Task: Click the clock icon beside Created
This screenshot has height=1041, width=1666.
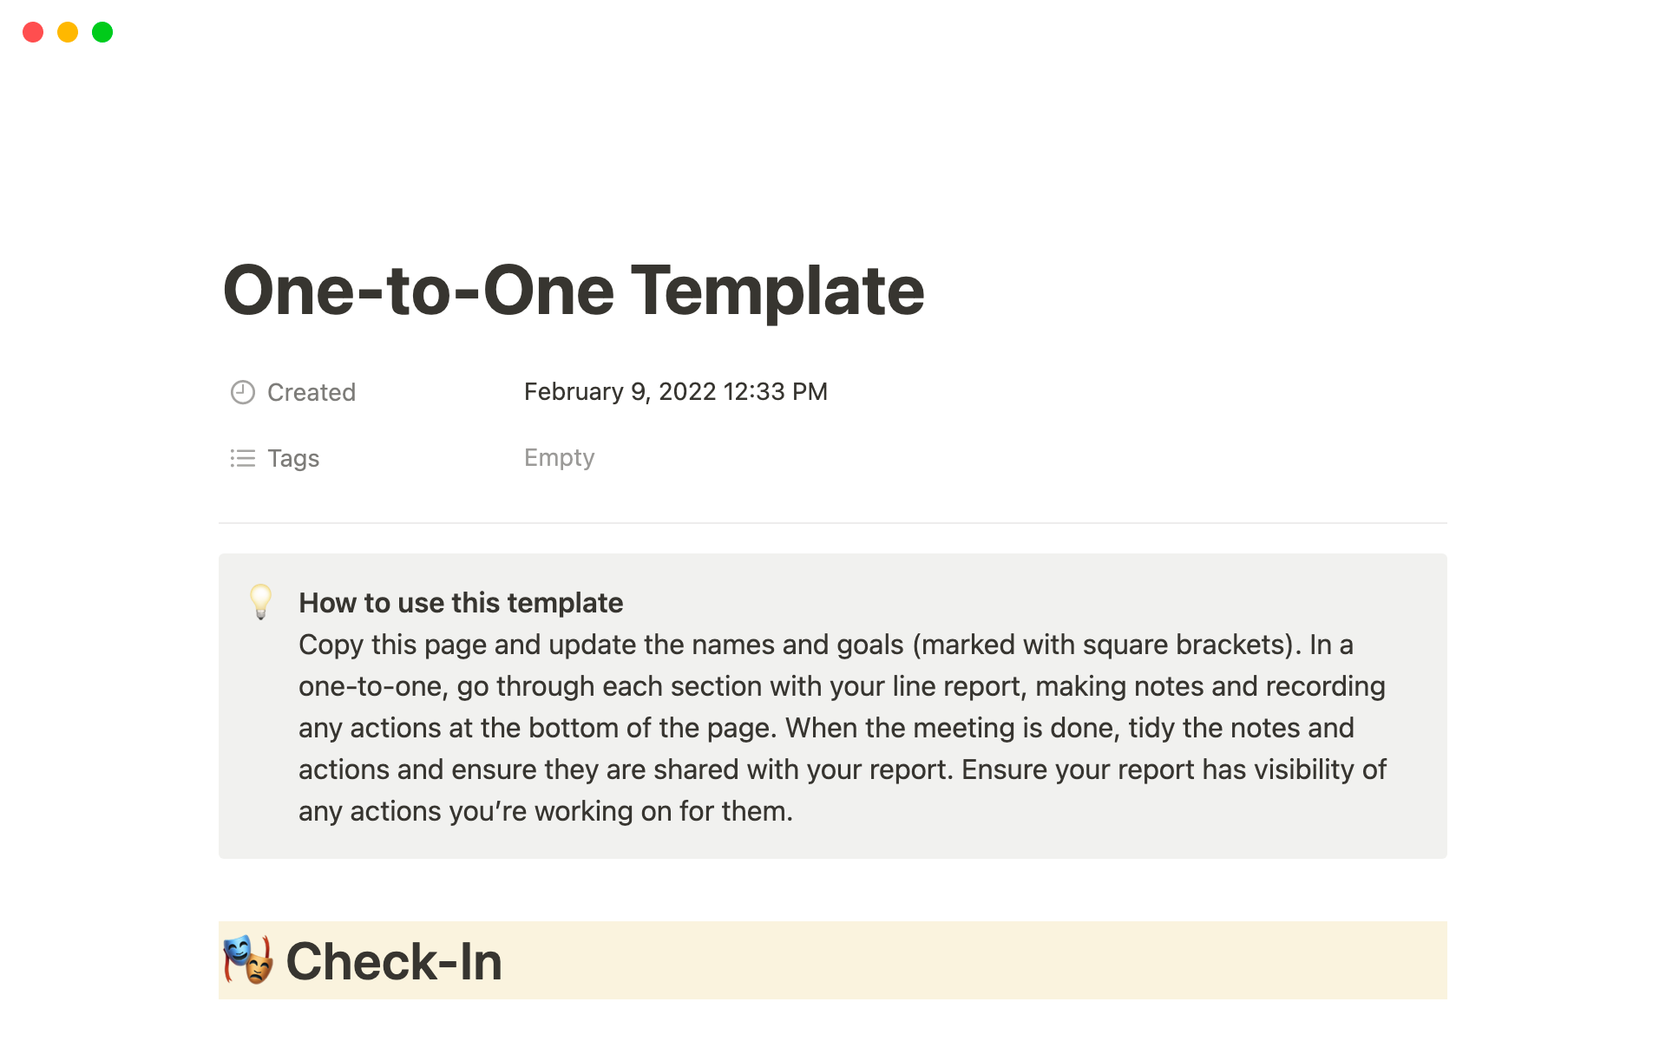Action: tap(243, 392)
